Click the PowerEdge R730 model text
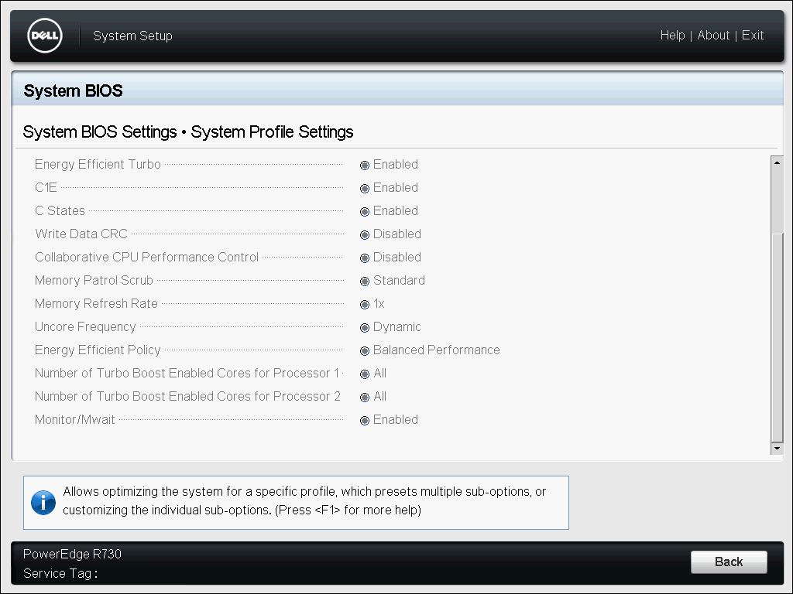Viewport: 793px width, 594px height. click(x=72, y=554)
